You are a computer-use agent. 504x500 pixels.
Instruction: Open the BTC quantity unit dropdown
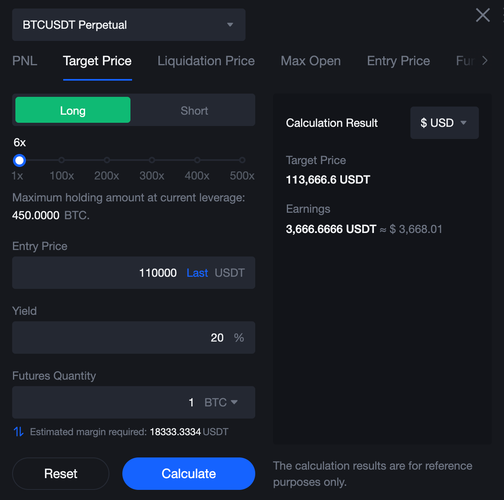(221, 402)
